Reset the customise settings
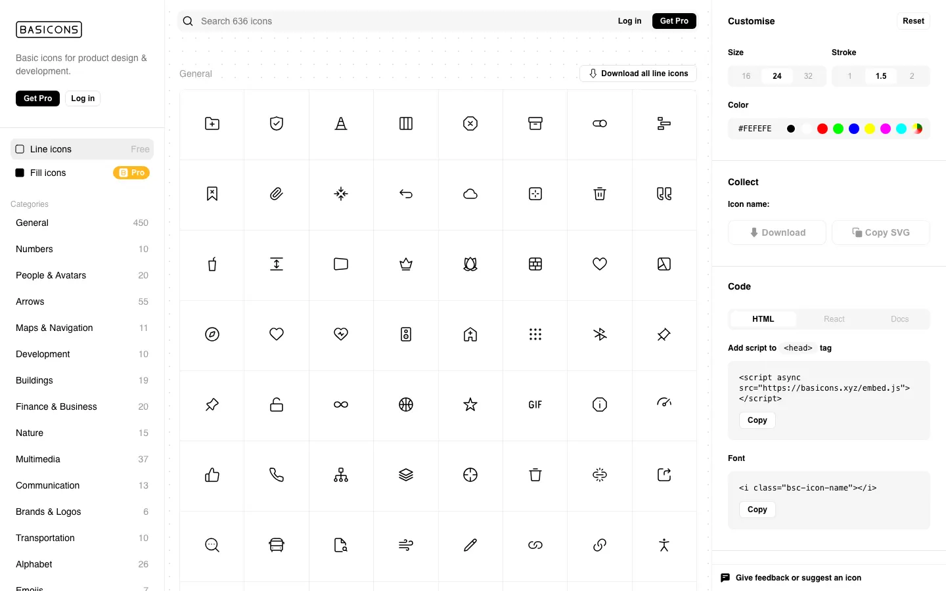This screenshot has width=946, height=591. [913, 21]
